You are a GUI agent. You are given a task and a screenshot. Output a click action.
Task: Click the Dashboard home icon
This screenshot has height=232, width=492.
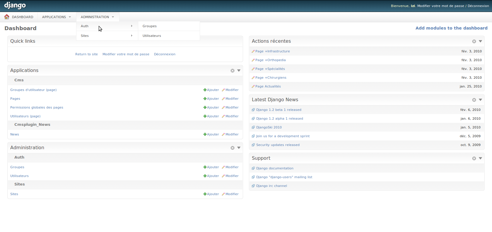[7, 17]
